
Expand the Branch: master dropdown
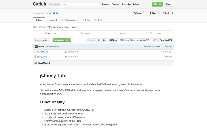coord(42,40)
